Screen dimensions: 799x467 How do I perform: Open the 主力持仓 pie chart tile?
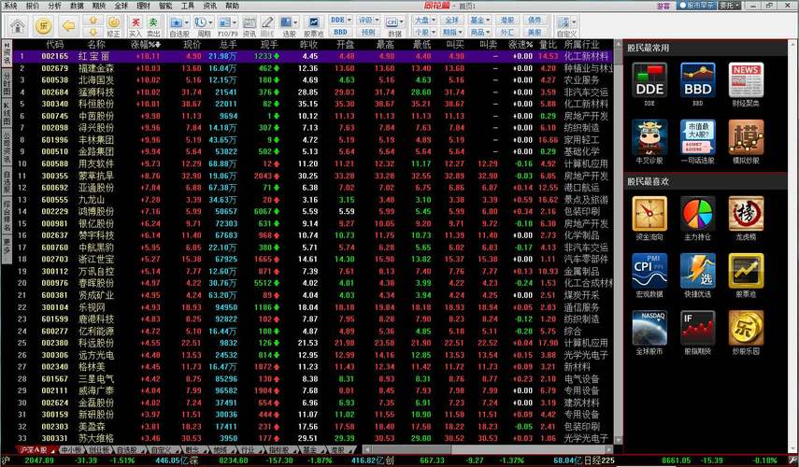click(x=697, y=214)
